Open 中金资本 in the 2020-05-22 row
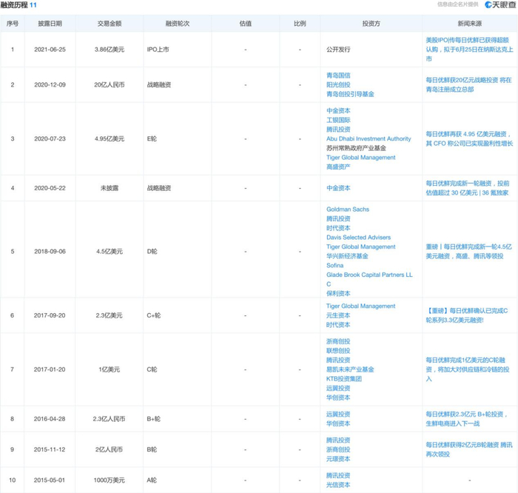The width and height of the screenshot is (518, 493). 338,188
